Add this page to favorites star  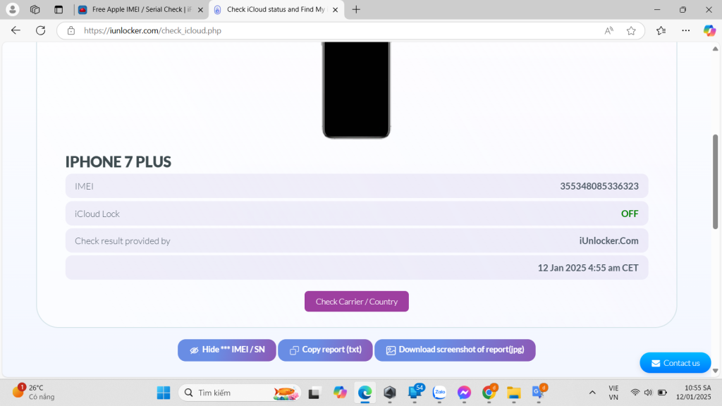[631, 30]
